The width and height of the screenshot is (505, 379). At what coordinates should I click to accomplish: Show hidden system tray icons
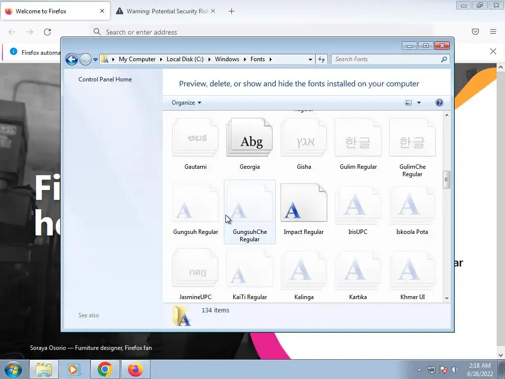419,370
